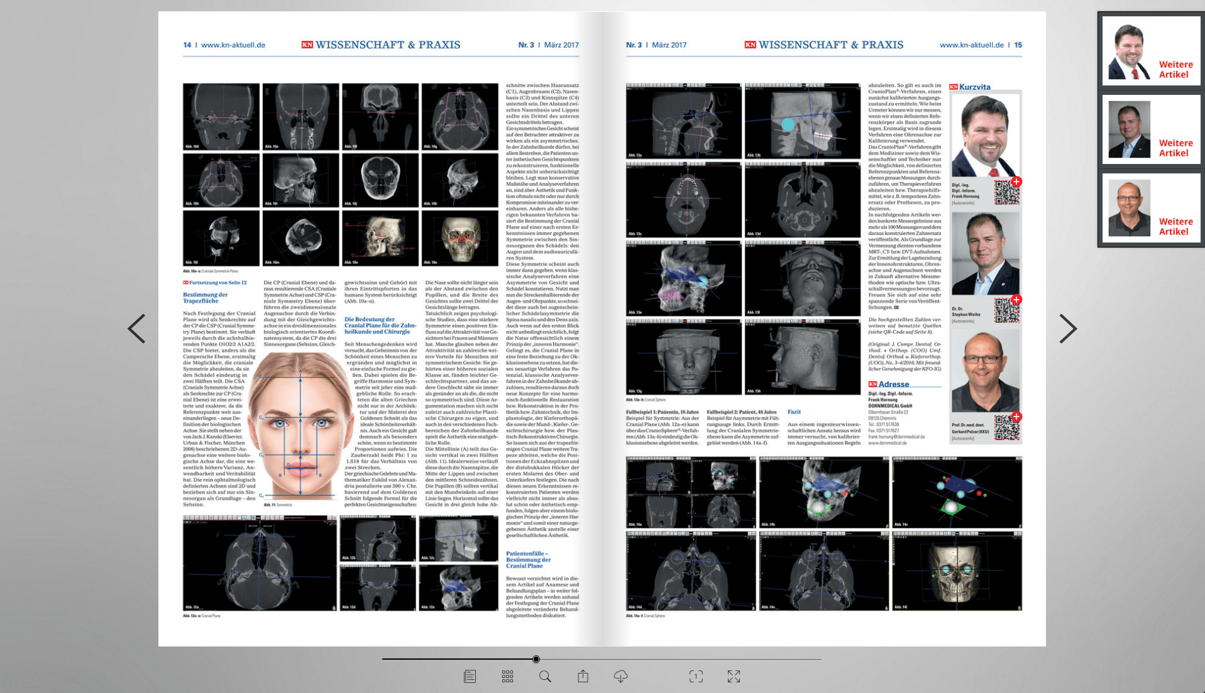Click www.dornmedical.de link in Adresse box
This screenshot has width=1205, height=693.
click(x=887, y=443)
